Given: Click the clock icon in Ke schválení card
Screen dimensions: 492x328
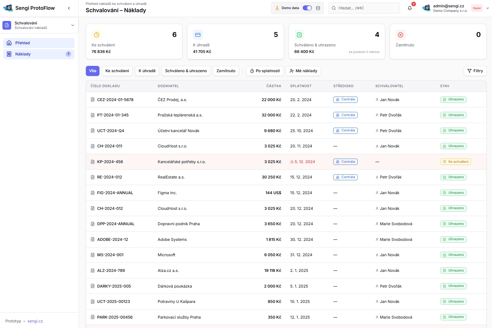Looking at the screenshot, I should pos(97,35).
